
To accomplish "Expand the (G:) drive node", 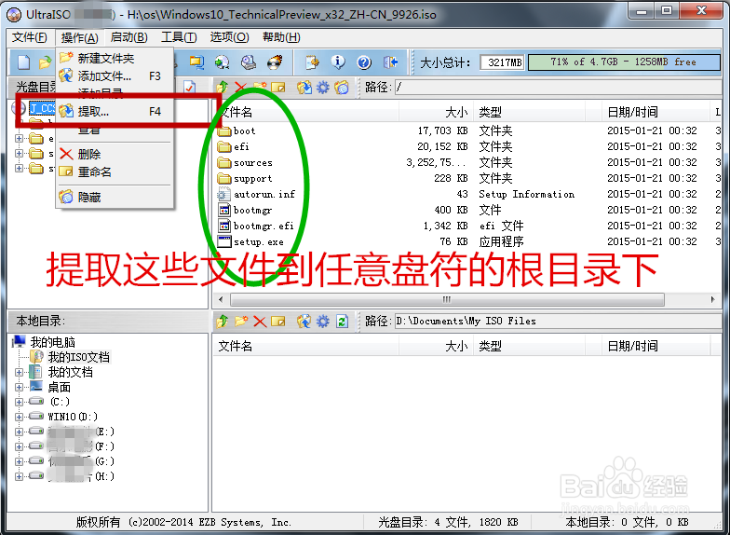I will [x=19, y=461].
